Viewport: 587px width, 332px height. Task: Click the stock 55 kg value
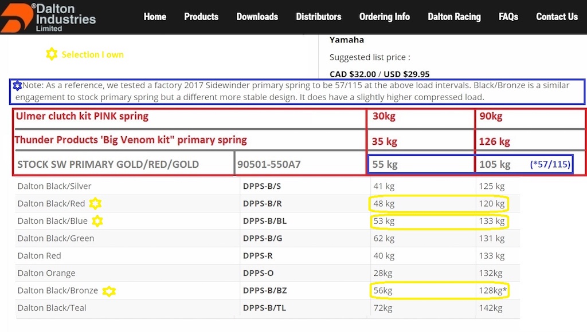tap(385, 164)
